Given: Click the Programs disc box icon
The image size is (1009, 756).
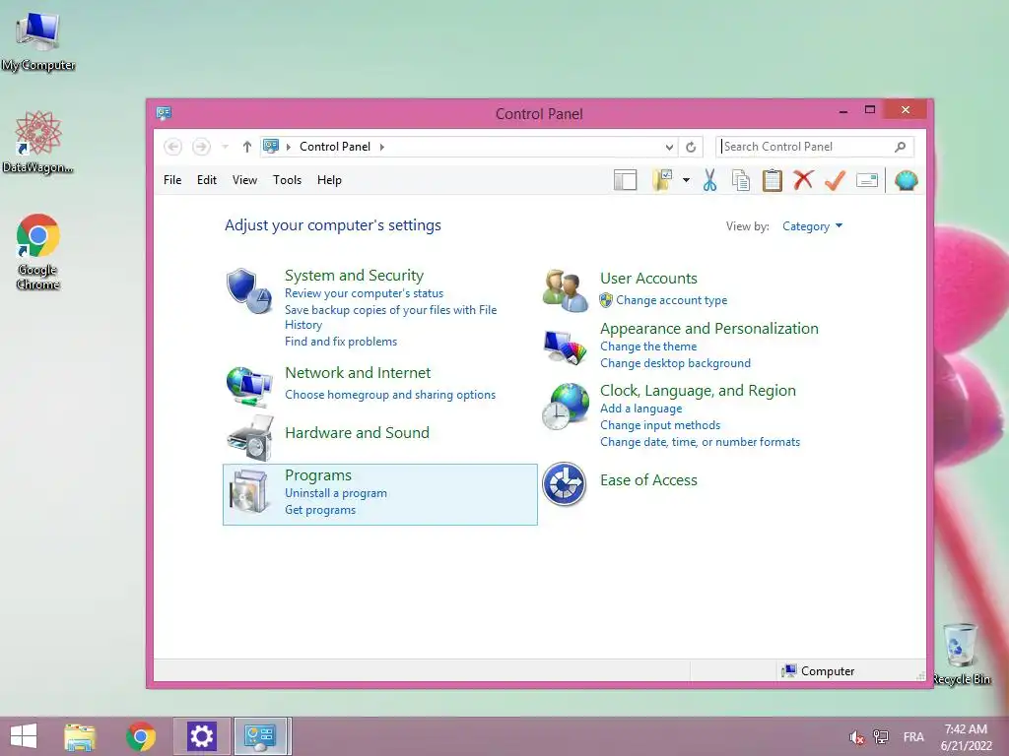Looking at the screenshot, I should [249, 491].
